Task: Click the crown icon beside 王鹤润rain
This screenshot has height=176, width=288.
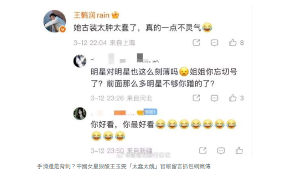Action: (x=115, y=15)
